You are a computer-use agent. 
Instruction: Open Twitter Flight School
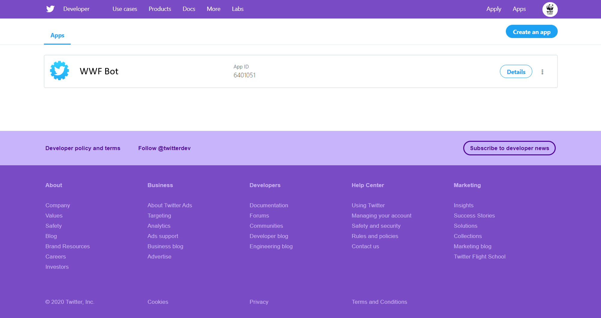click(480, 257)
